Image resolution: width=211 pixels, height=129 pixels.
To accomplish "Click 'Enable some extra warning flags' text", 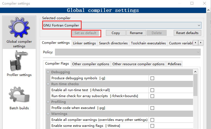I will pos(85,126).
